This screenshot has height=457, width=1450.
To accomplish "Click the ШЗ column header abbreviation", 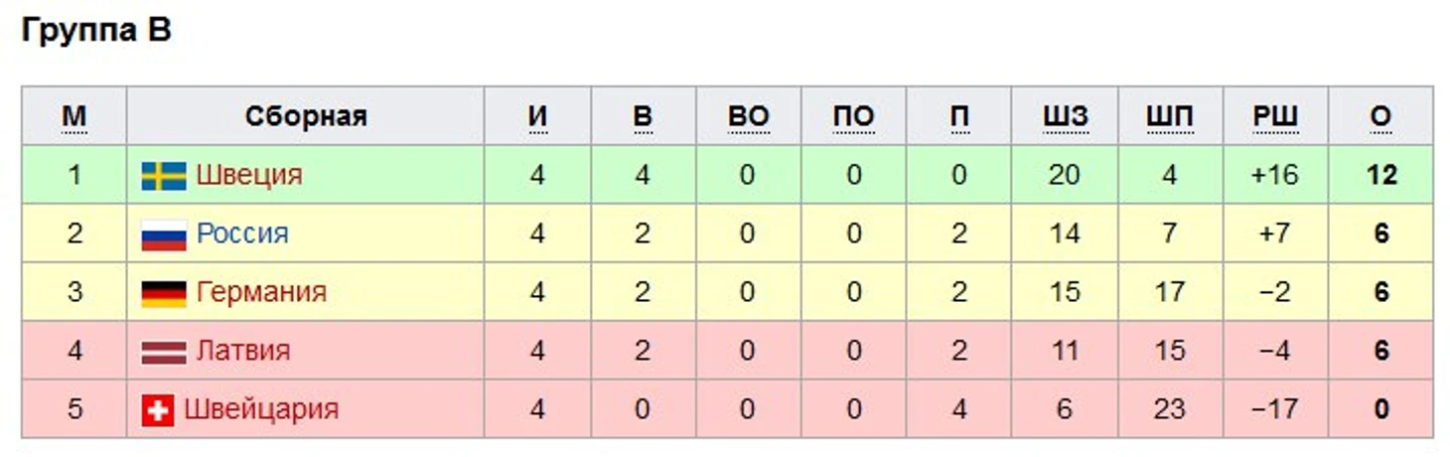I will click(x=1065, y=116).
